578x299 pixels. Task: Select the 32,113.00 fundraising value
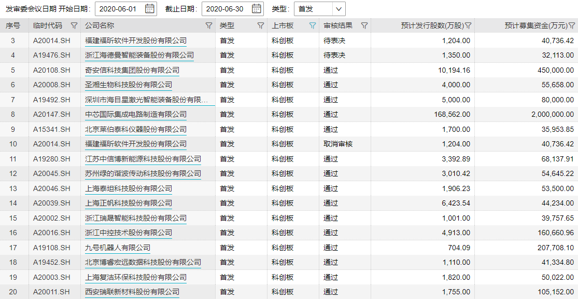coord(558,56)
